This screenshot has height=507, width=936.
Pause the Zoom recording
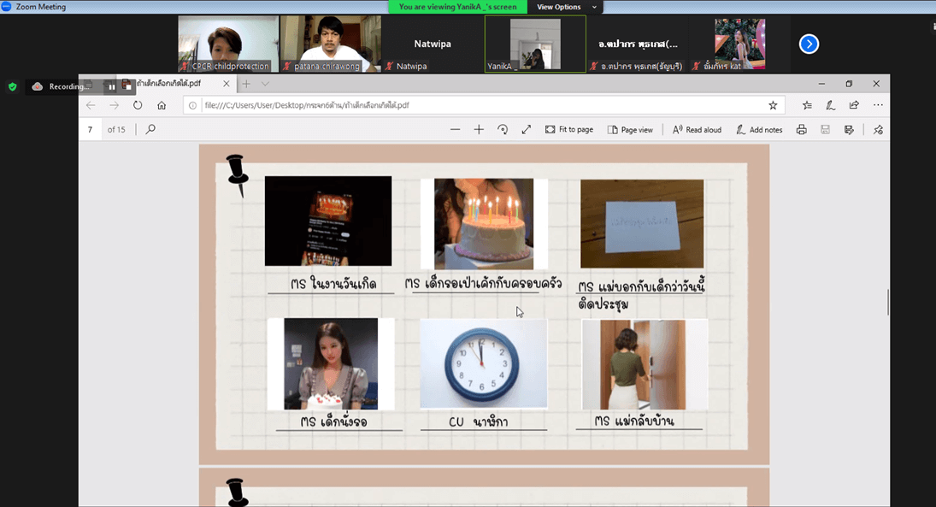[x=111, y=86]
